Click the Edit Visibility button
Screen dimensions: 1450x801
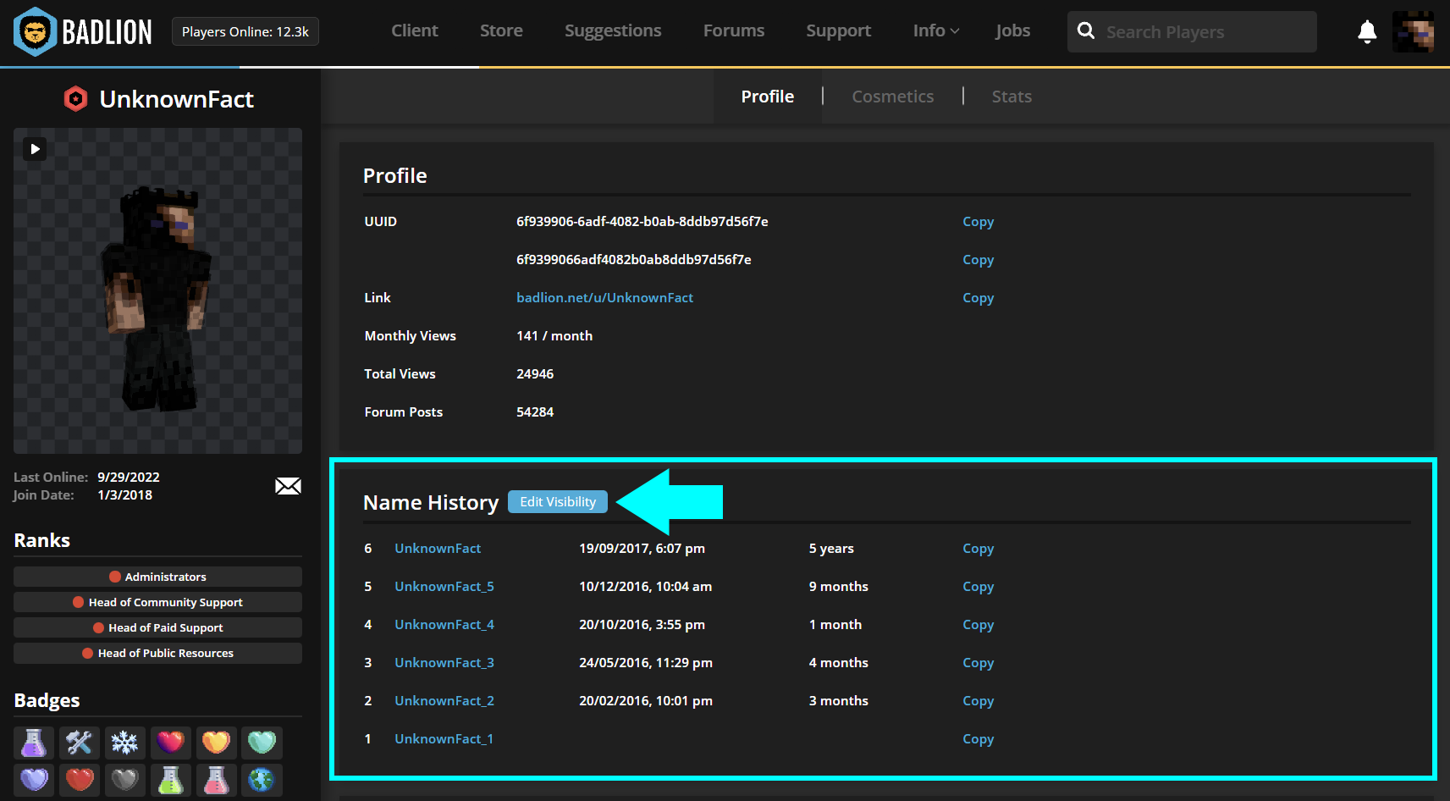click(x=558, y=501)
